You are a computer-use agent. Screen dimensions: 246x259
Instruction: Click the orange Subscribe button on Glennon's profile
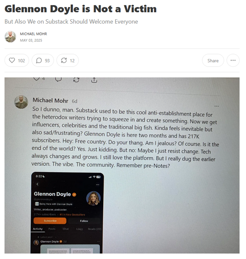[x=50, y=221]
